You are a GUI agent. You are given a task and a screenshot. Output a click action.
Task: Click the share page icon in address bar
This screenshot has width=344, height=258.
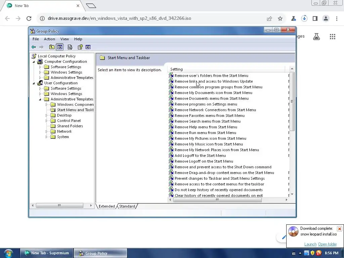click(x=269, y=18)
